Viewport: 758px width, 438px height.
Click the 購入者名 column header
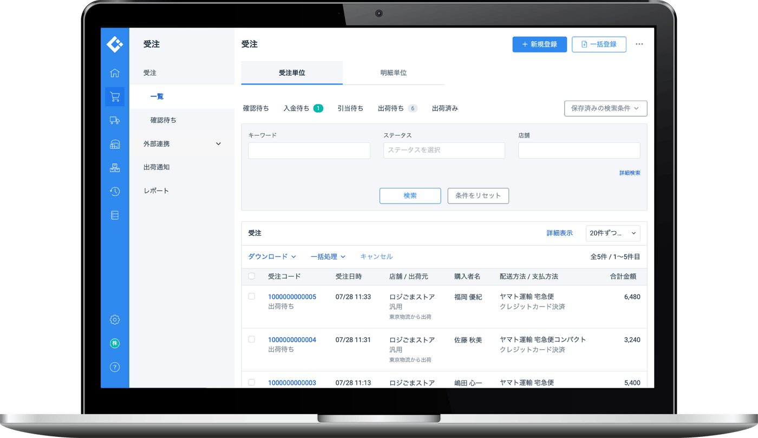pos(467,277)
